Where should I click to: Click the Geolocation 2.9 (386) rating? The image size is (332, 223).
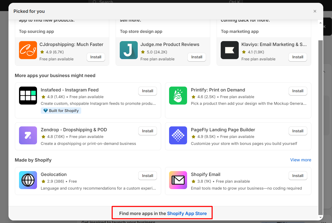[x=53, y=181]
